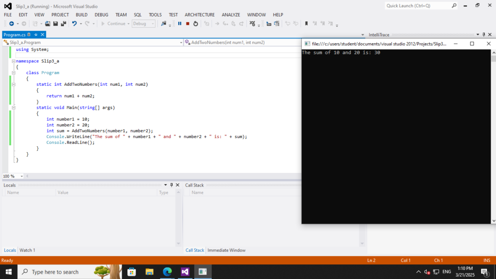Viewport: 496px width, 279px height.
Task: Close the Program.cs document tab
Action: coord(43,34)
